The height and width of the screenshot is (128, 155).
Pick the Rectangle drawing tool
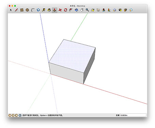[22, 10]
